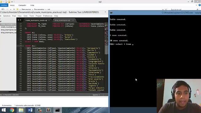
Task: Click '30 rows created.' in CMD output
Action: coord(119,40)
